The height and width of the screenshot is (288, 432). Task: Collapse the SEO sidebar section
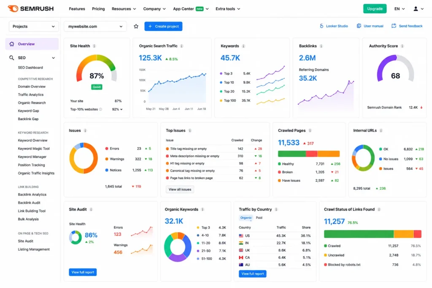click(54, 58)
